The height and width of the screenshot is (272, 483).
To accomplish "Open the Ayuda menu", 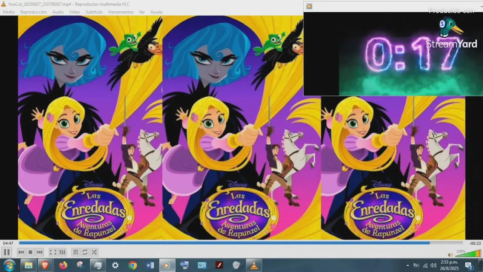I will [156, 12].
